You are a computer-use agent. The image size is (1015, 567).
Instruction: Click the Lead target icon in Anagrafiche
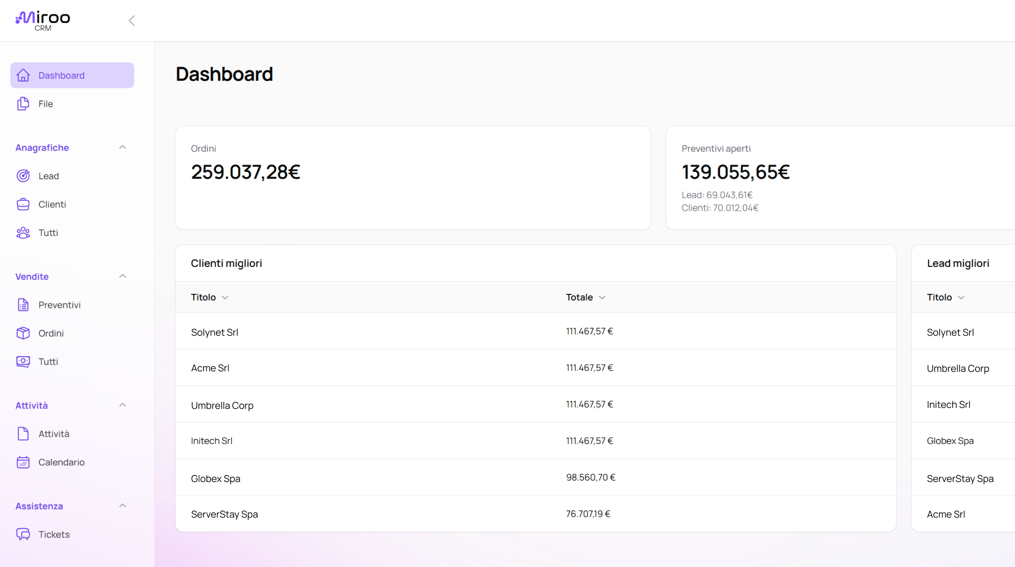[x=23, y=176]
